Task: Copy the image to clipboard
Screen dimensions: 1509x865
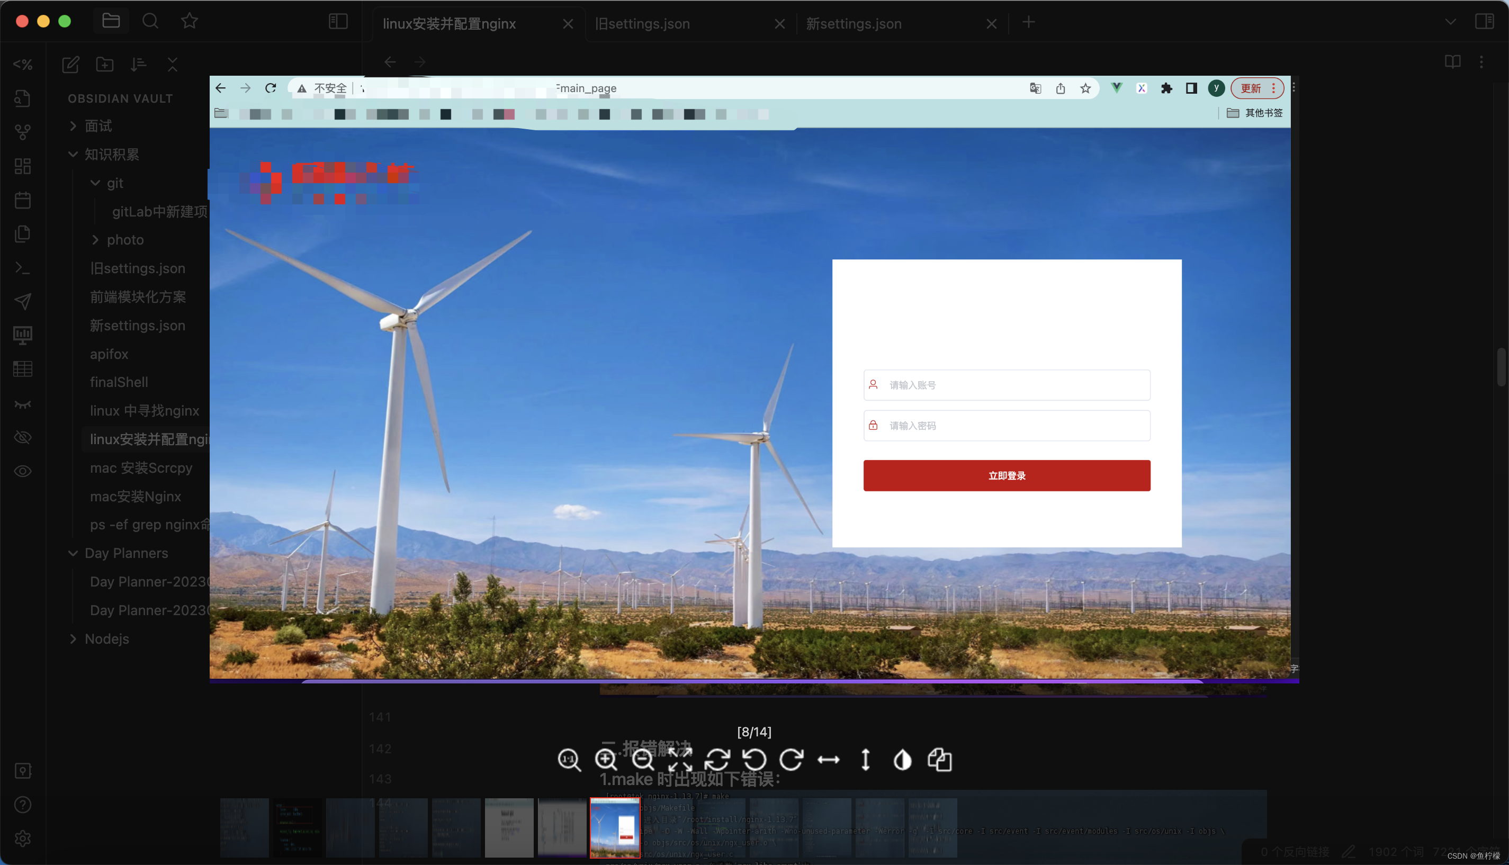Action: [x=940, y=760]
